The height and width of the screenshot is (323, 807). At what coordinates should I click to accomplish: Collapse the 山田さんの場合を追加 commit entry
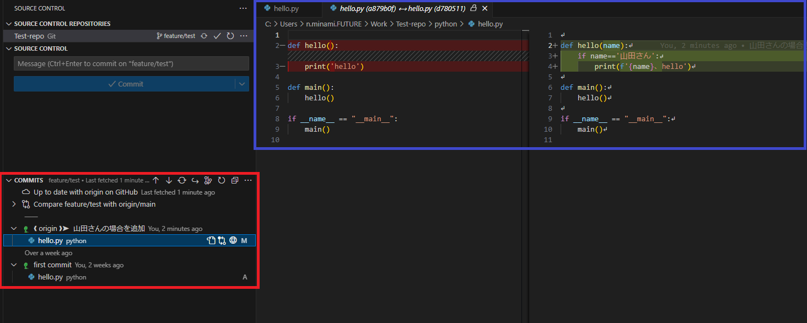[14, 228]
